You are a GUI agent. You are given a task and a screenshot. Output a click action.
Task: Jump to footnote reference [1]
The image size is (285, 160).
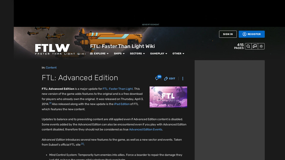click(x=50, y=103)
